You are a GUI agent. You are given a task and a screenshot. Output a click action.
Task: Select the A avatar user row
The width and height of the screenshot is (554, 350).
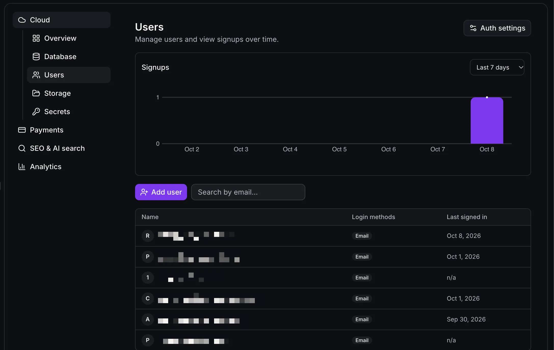(333, 319)
